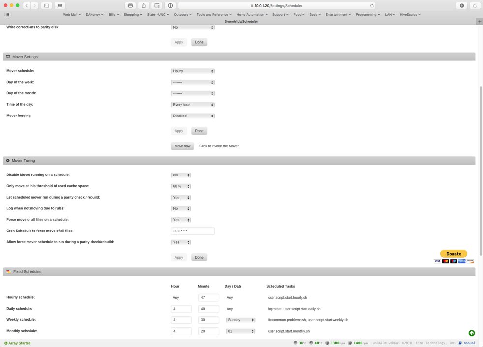Image resolution: width=483 pixels, height=347 pixels.
Task: Show downloads with the download icon
Action: coord(462,5)
